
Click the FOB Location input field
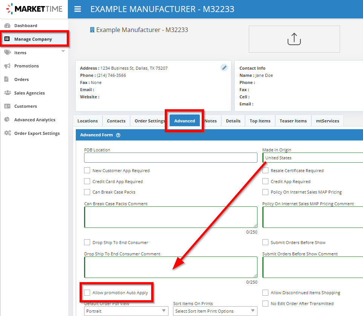click(x=171, y=157)
